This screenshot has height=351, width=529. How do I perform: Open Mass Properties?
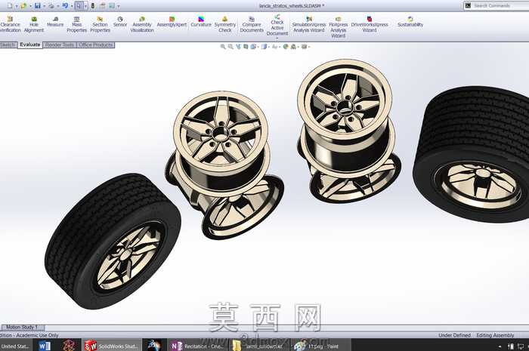point(76,24)
